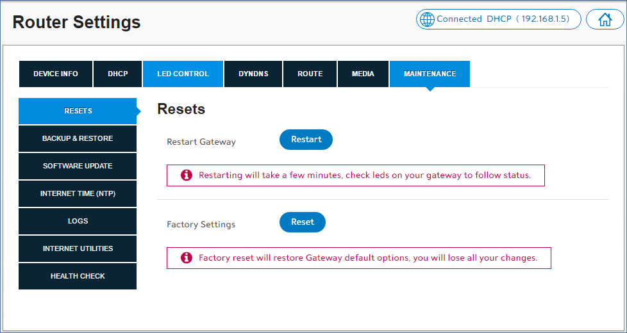Click info icon beside factory reset warning
The width and height of the screenshot is (627, 333).
click(x=187, y=257)
